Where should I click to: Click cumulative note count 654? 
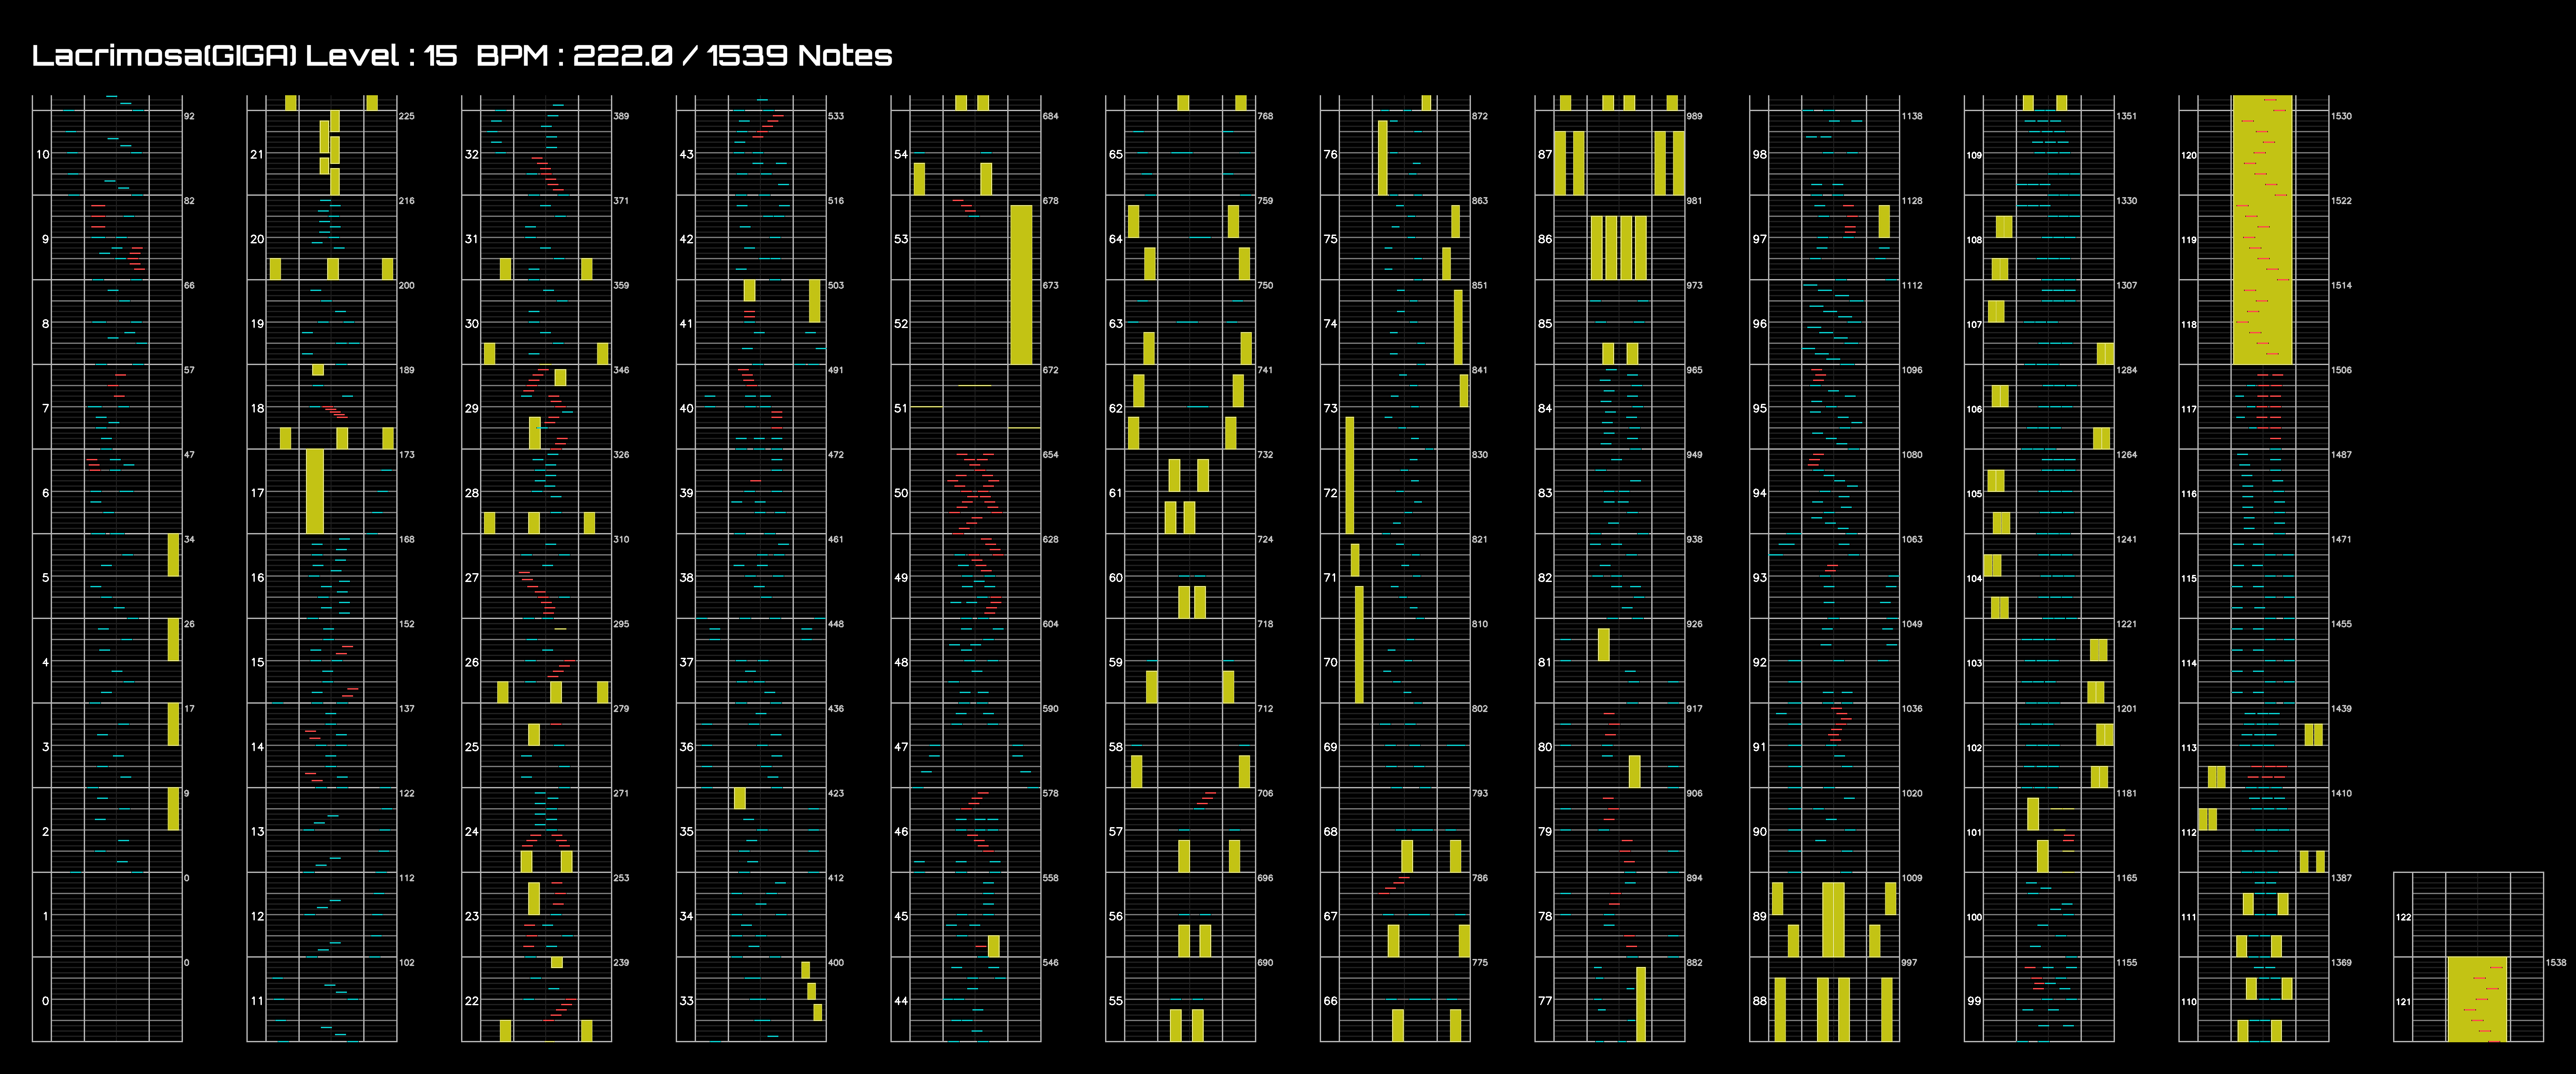pyautogui.click(x=1050, y=455)
